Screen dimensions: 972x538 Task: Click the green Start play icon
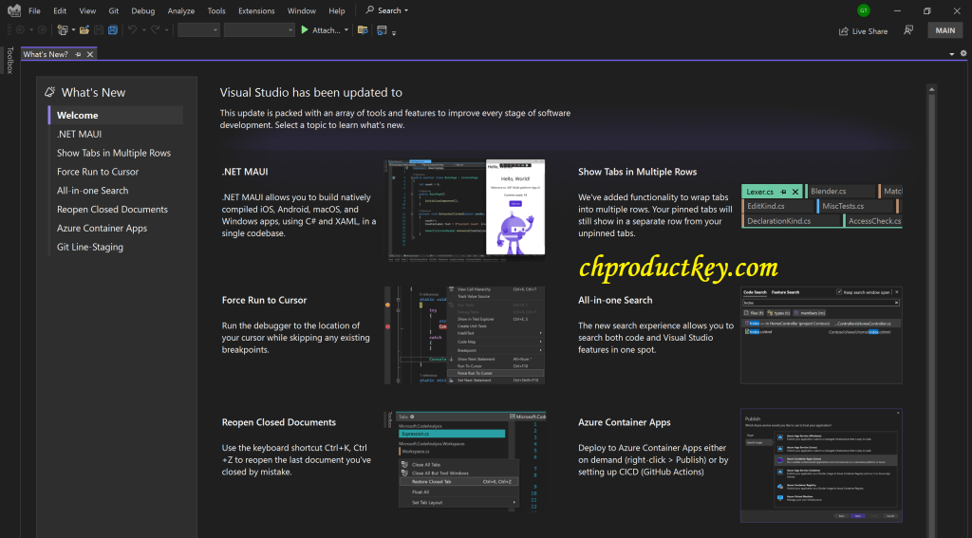305,29
